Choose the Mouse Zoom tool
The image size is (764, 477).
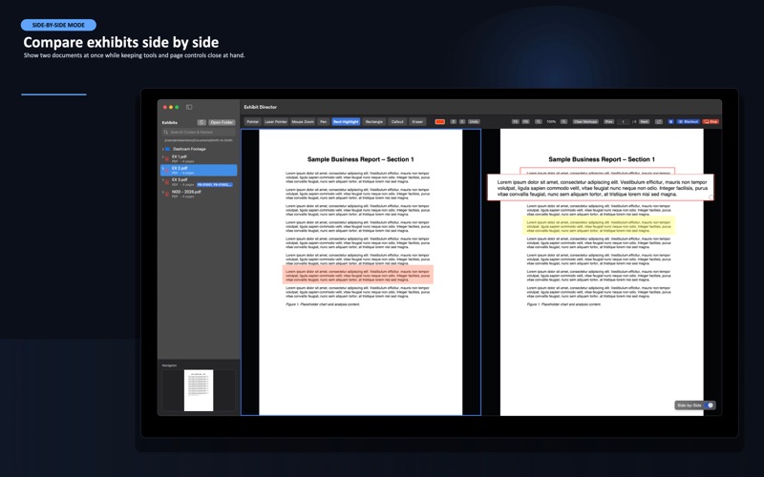303,122
